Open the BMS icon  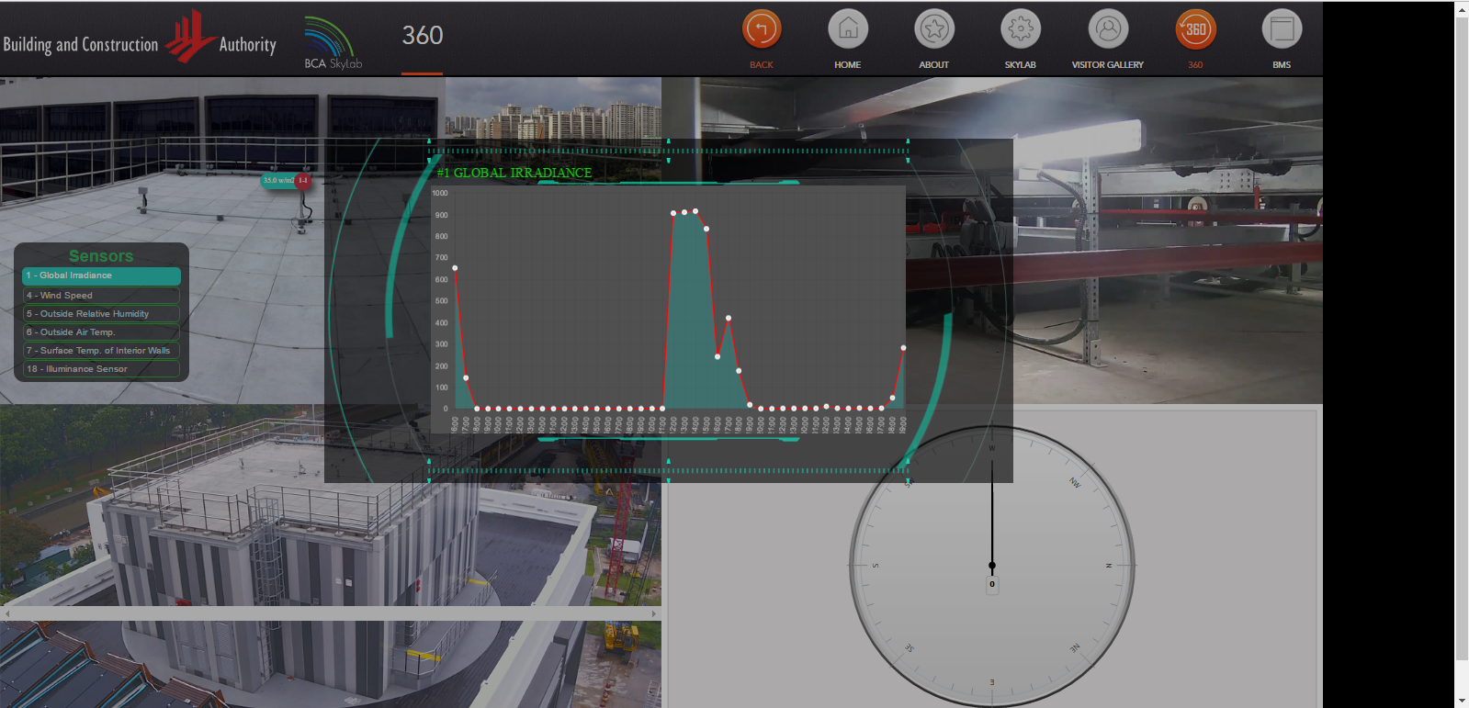coord(1282,30)
